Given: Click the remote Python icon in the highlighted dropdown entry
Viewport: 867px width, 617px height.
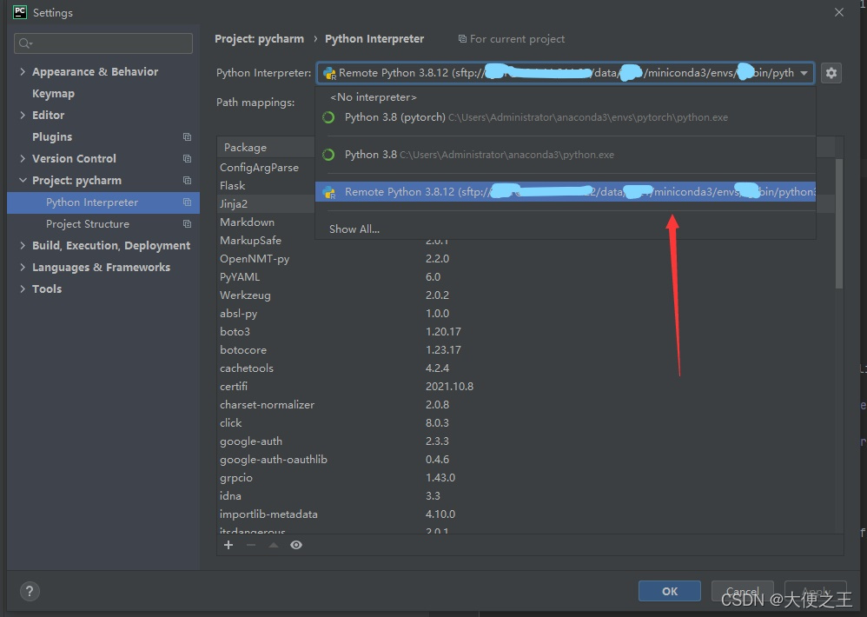Looking at the screenshot, I should [x=329, y=192].
